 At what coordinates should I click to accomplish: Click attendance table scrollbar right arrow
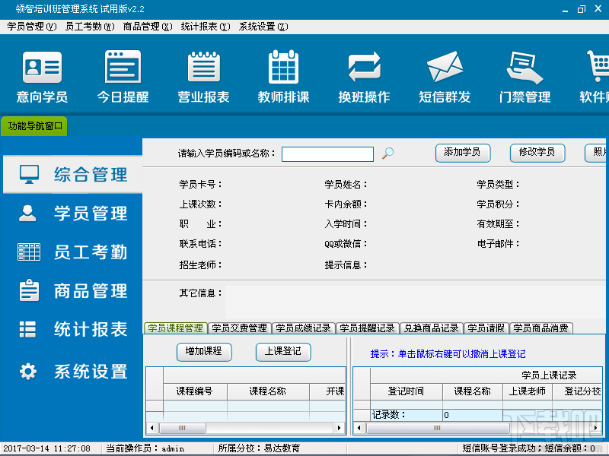(596, 428)
